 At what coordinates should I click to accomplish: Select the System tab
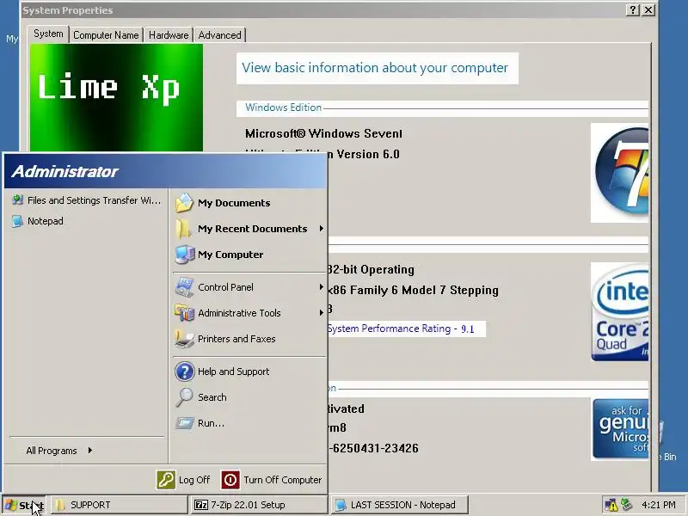(x=48, y=34)
